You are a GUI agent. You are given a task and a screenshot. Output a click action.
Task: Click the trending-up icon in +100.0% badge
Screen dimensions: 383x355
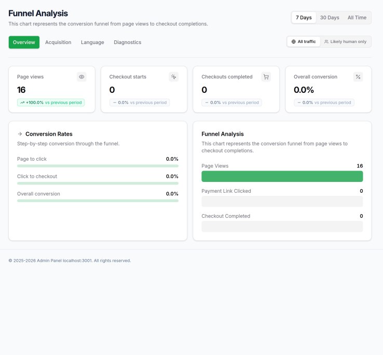22,103
